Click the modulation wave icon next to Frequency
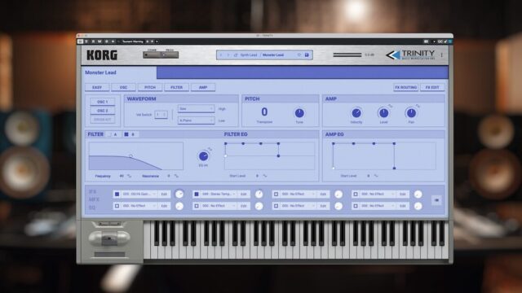 coord(129,176)
